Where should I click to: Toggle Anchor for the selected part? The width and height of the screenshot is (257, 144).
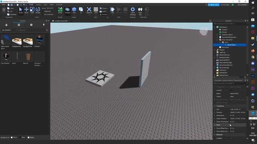(x=104, y=14)
